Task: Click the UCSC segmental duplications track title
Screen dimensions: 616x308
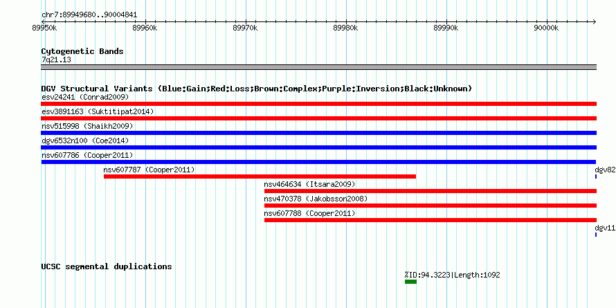Action: coord(107,266)
